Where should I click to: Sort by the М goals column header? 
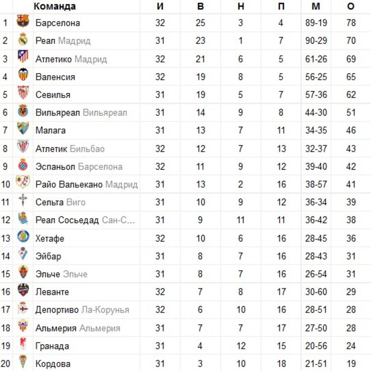click(316, 7)
